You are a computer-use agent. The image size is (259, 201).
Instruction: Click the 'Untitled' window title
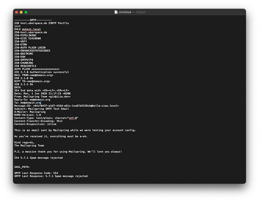click(125, 12)
